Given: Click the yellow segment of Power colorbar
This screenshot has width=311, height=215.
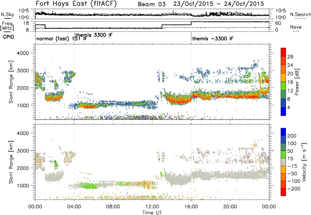Looking at the screenshot, I should [283, 77].
